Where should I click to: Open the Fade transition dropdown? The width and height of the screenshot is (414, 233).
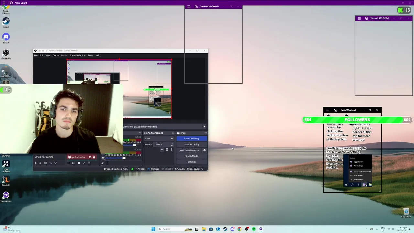pos(158,139)
